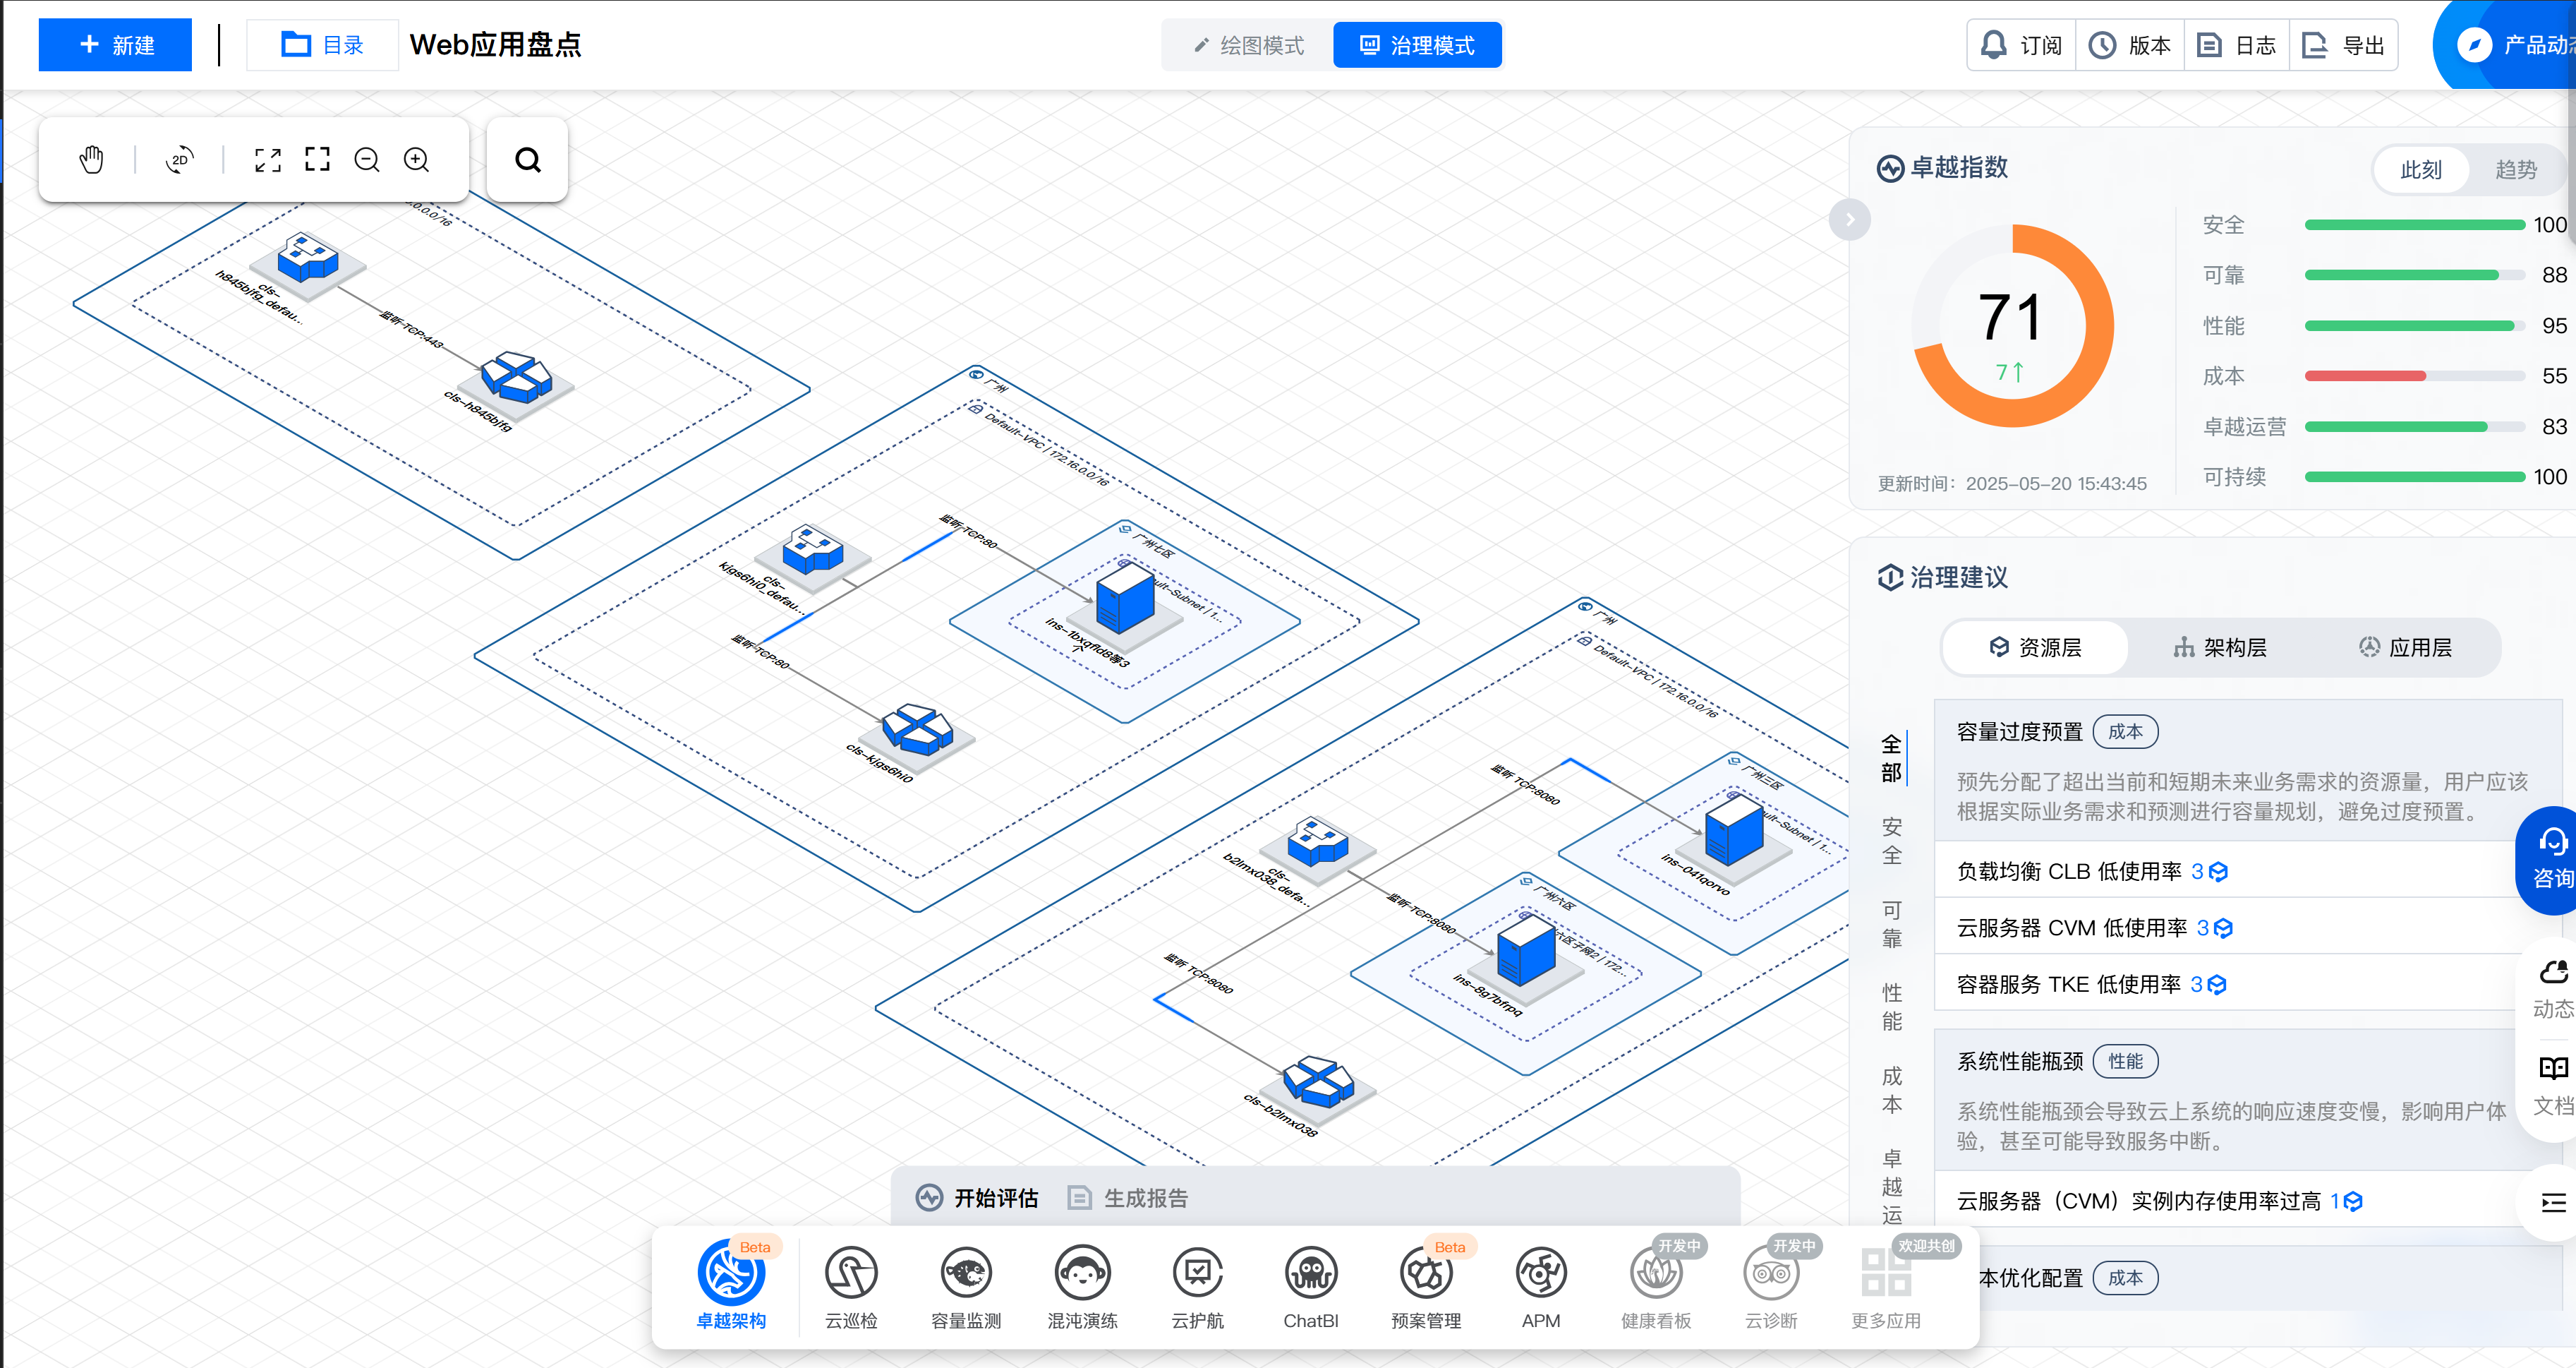Screen dimensions: 2576x1368
Task: Select 此刻 current view toggle
Action: coord(2420,169)
